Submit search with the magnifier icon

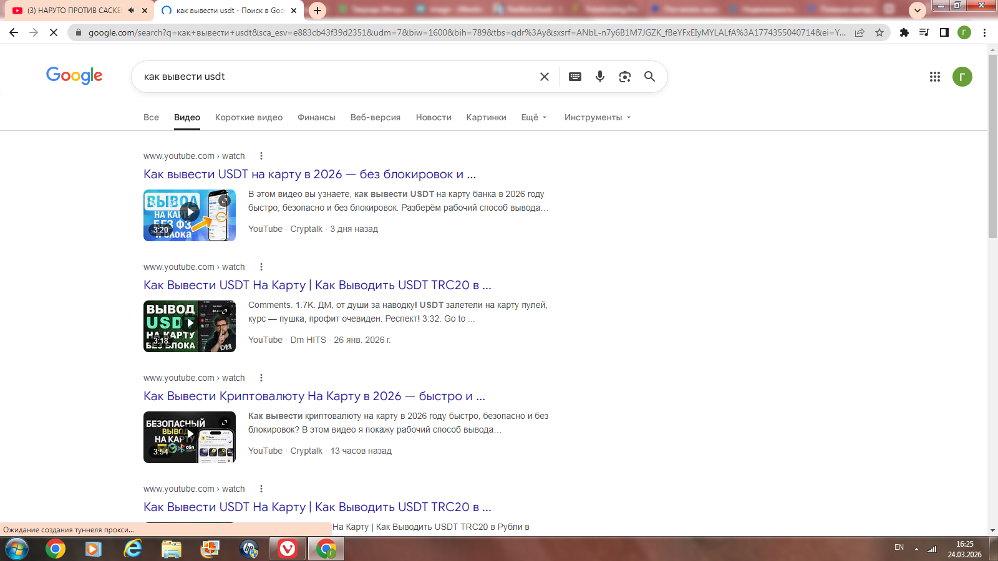pyautogui.click(x=649, y=77)
